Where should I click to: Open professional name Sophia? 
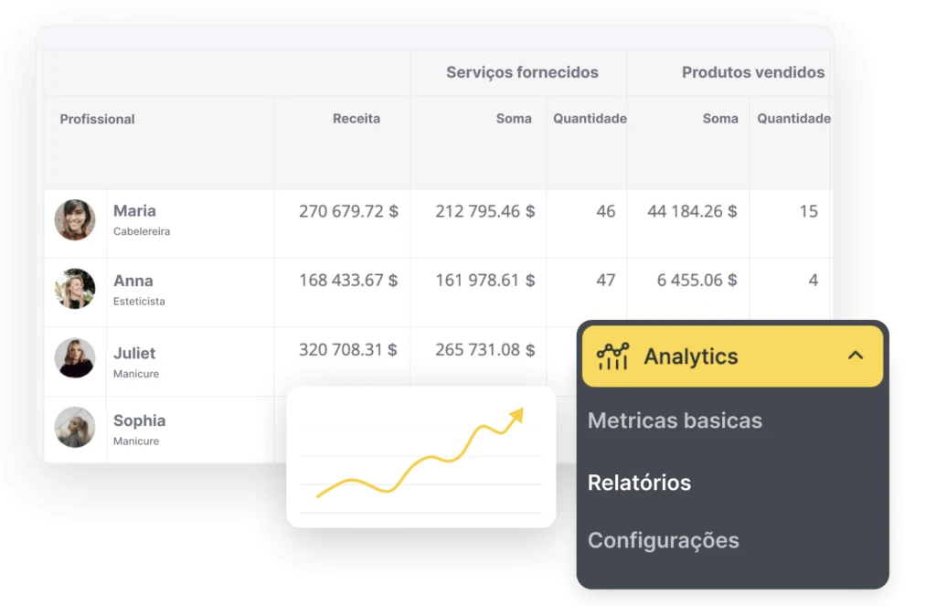tap(139, 420)
